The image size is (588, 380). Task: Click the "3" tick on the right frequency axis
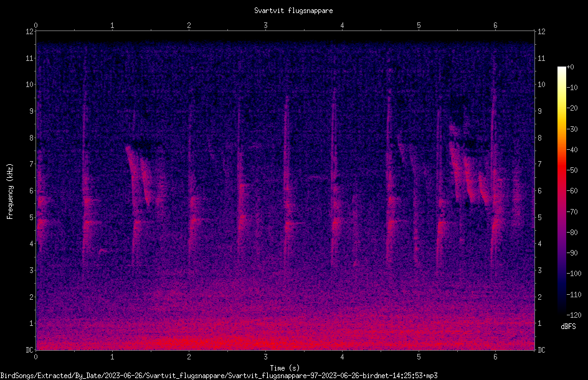tap(539, 271)
